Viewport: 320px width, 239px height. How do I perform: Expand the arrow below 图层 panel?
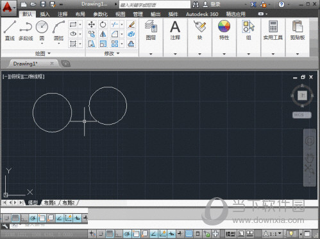(x=151, y=54)
